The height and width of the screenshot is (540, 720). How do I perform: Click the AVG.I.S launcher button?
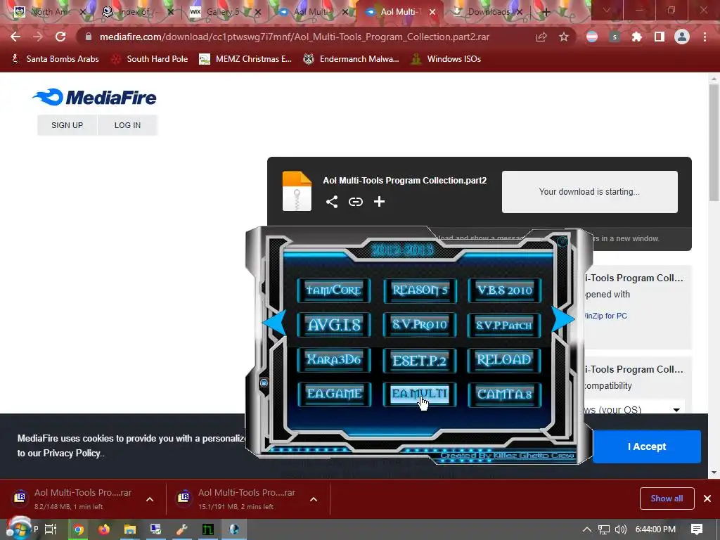(334, 325)
